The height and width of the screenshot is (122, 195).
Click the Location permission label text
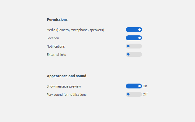click(x=53, y=38)
